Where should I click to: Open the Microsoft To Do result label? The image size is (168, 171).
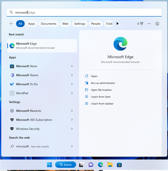pyautogui.click(x=27, y=84)
